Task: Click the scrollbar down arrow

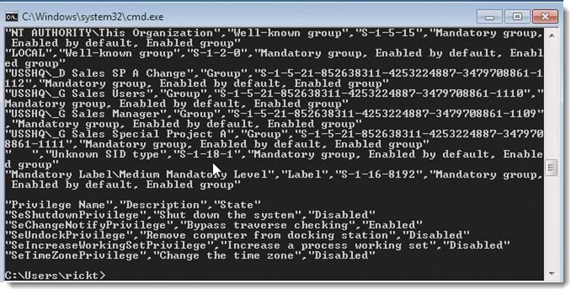Action: pyautogui.click(x=552, y=274)
